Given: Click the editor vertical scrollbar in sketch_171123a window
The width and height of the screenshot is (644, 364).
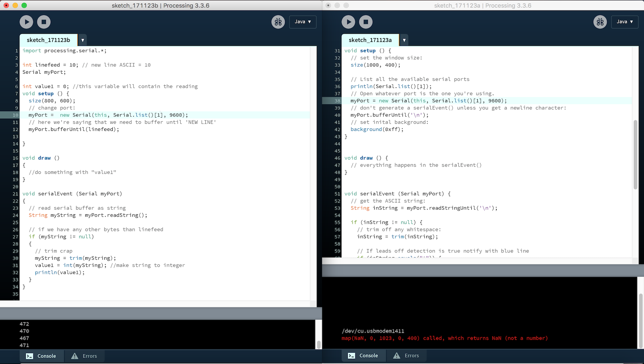Looking at the screenshot, I should point(636,155).
